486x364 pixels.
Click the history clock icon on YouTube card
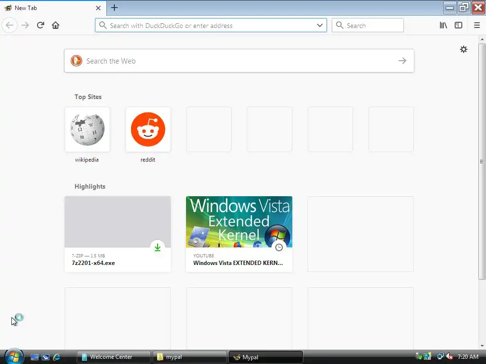[279, 247]
